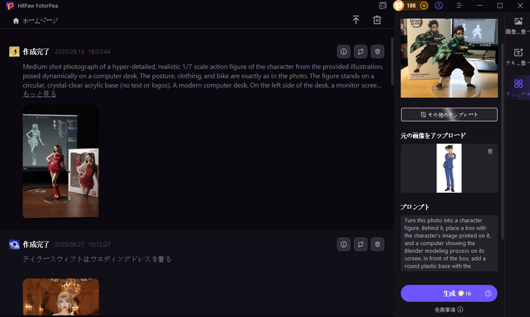This screenshot has height=317, width=530.
Task: Click inside the prompt text field
Action: [449, 243]
